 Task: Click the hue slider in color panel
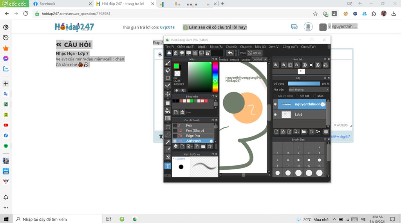tap(215, 77)
